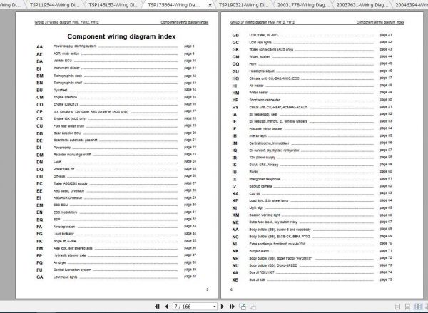Click the DN I-shift index entry
This screenshot has width=428, height=313.
coord(116,162)
